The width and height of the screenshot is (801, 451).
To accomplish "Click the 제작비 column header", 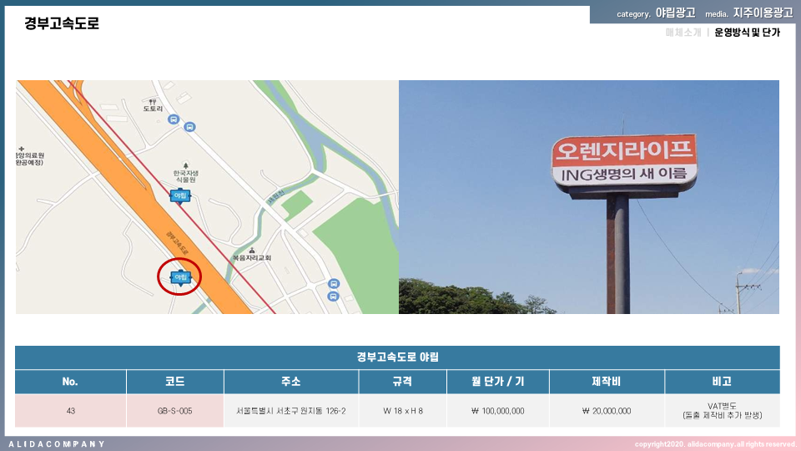I will tap(606, 382).
